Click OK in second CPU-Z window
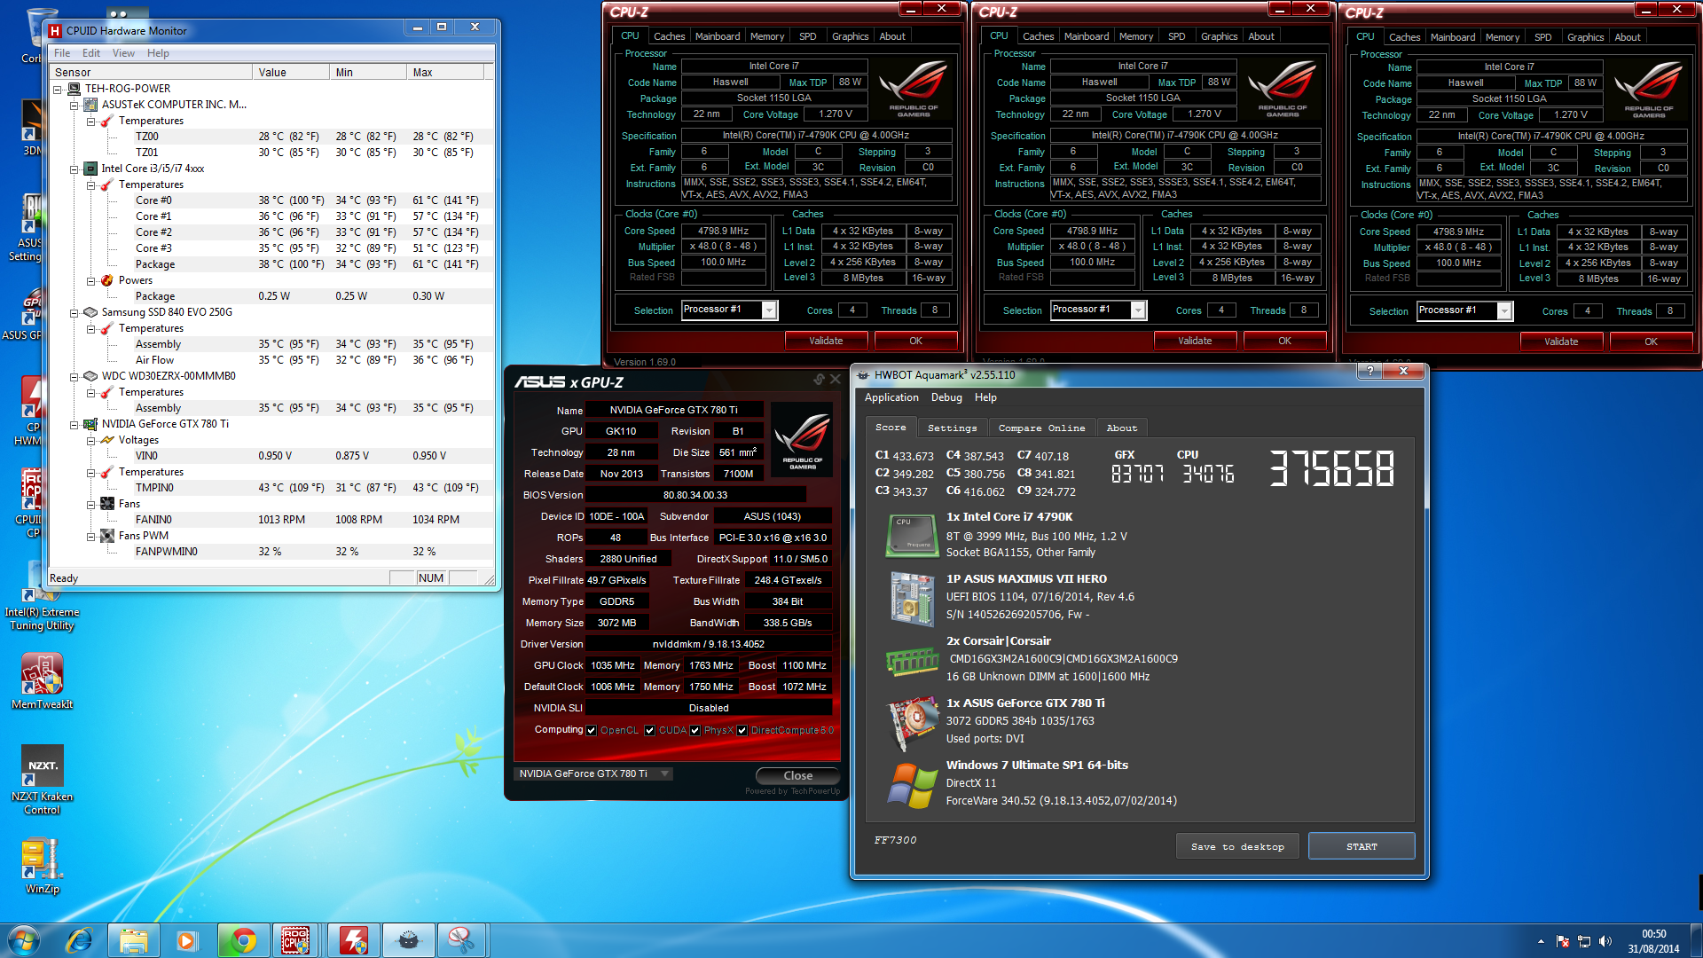The height and width of the screenshot is (958, 1703). click(1284, 341)
